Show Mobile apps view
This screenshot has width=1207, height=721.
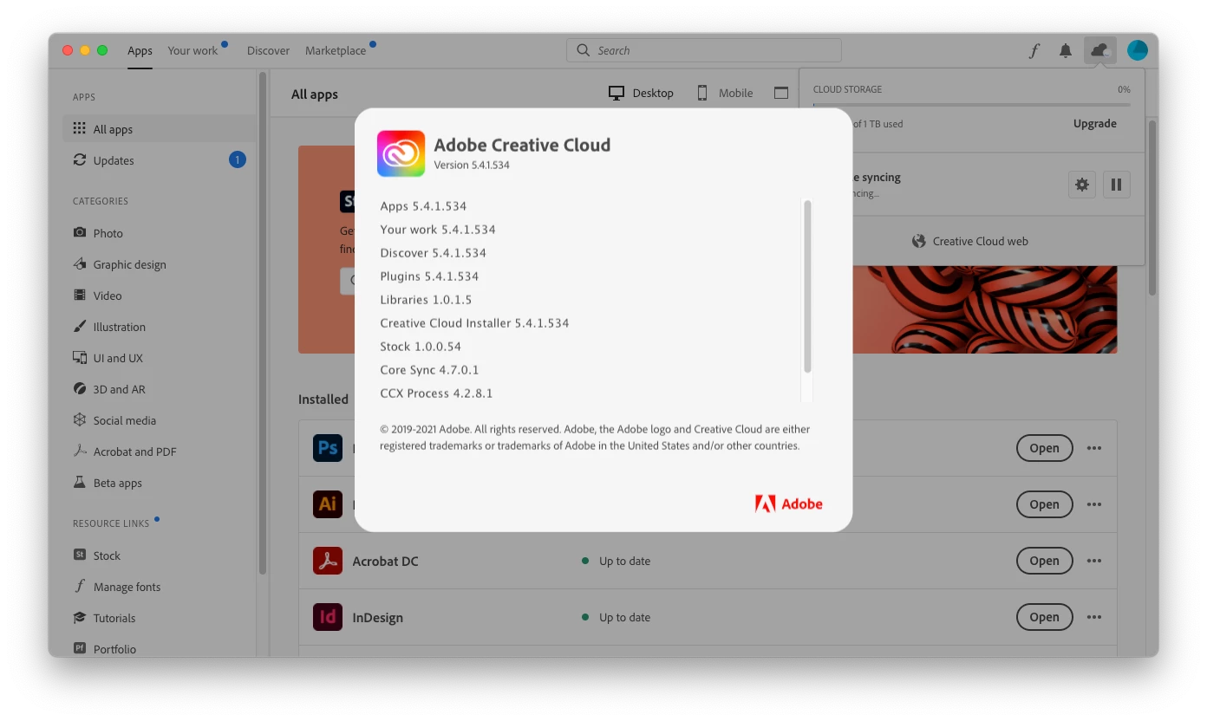click(725, 93)
